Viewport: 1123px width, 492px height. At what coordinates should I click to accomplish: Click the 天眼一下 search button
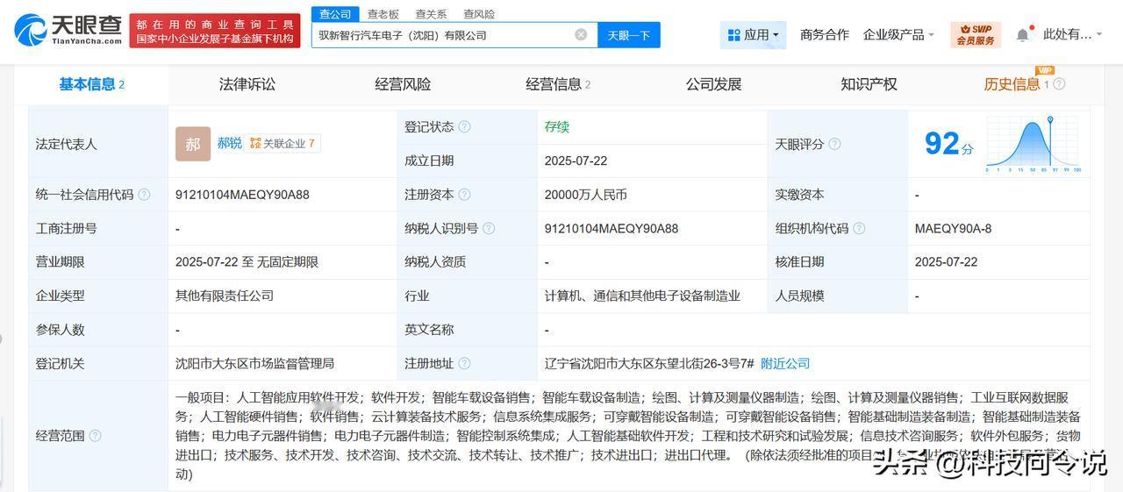(629, 35)
